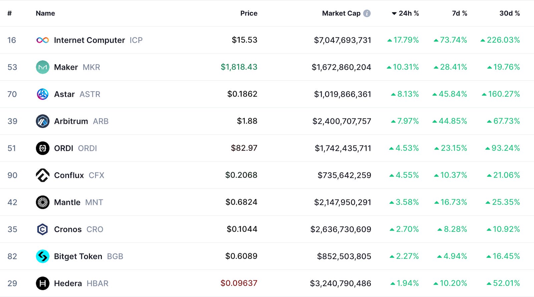534x297 pixels.
Task: Click the market cap $735,642,259
Action: click(344, 175)
